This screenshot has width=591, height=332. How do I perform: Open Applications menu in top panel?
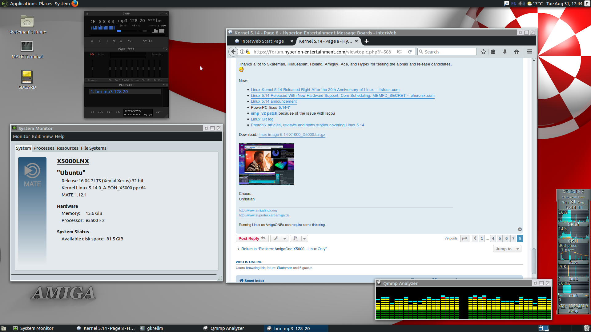(23, 4)
